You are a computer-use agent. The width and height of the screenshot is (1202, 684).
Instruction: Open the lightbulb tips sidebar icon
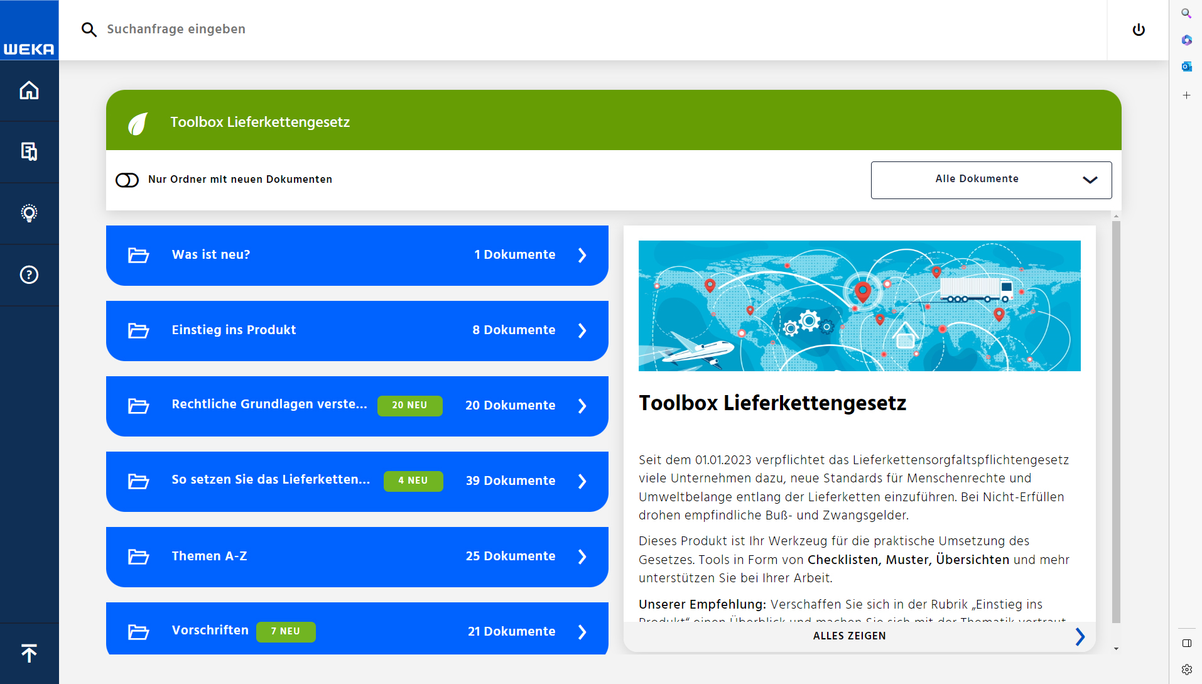pos(29,213)
